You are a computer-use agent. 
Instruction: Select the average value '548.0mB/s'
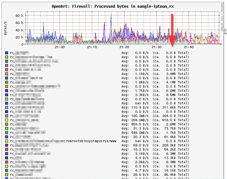[x=140, y=133]
